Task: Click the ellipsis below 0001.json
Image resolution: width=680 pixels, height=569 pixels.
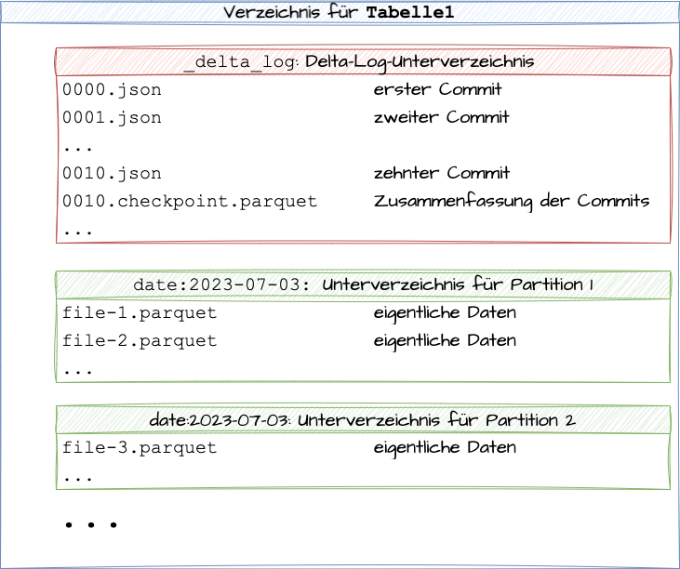Action: [78, 148]
